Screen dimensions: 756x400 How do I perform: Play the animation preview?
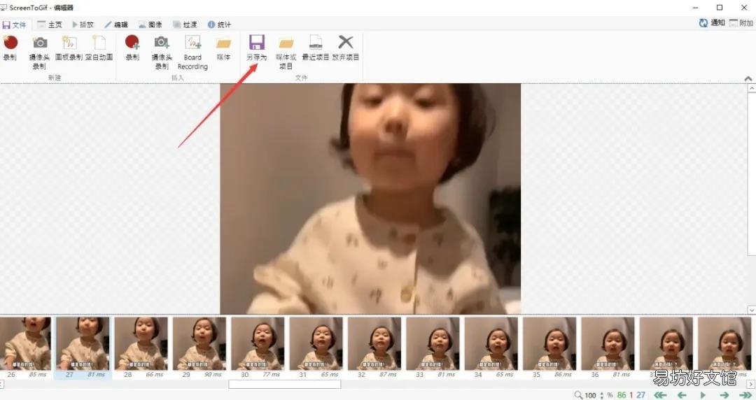(x=703, y=395)
